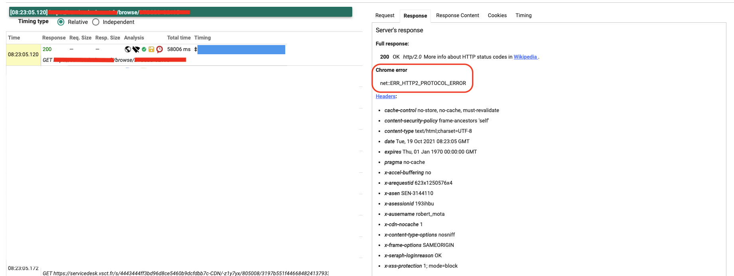Click the x-xss-protection header entry
The image size is (734, 276).
click(421, 266)
